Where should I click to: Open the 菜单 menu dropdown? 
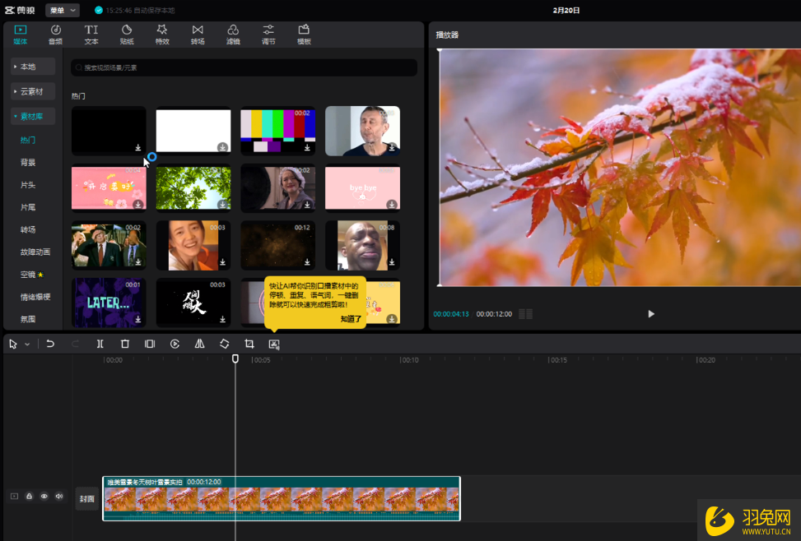click(63, 10)
